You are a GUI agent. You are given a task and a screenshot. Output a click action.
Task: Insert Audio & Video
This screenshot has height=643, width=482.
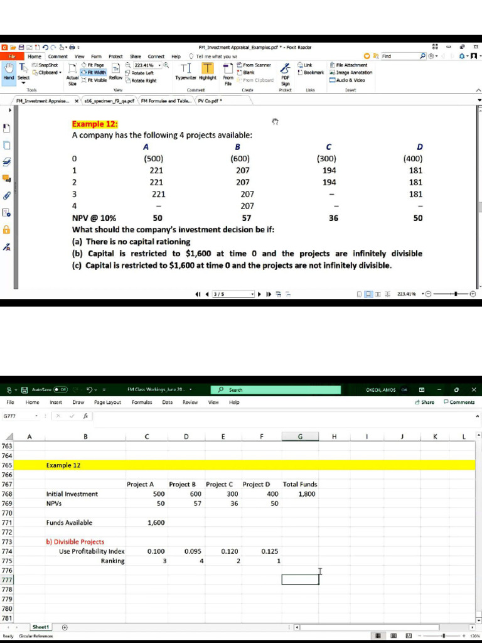click(347, 80)
